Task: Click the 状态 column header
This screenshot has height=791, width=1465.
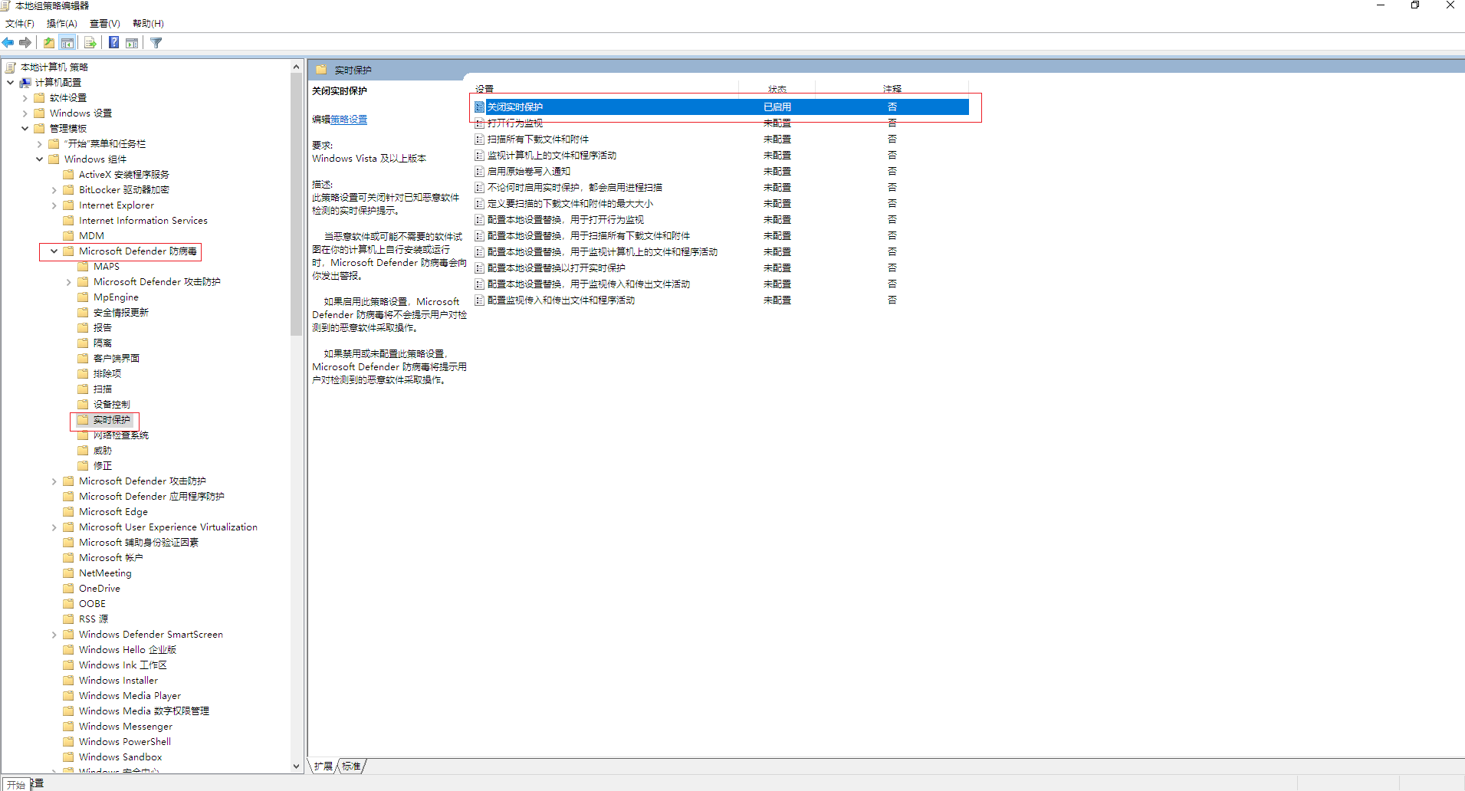Action: click(x=777, y=89)
